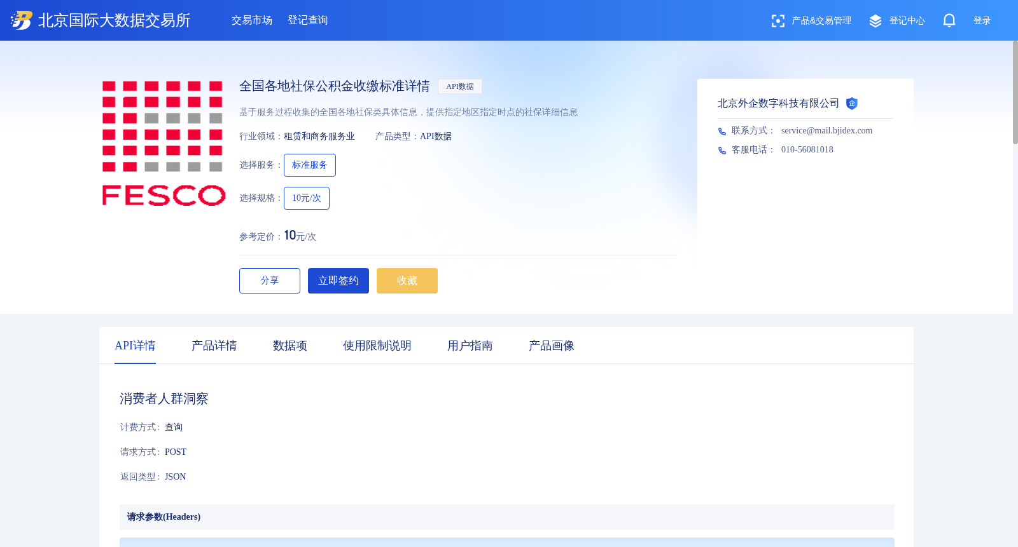Open the 用户指南 tab
1018x547 pixels.
[x=470, y=346]
